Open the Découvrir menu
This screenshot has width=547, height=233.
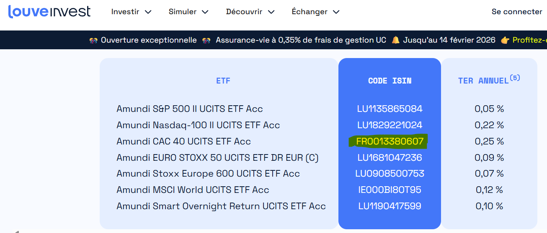pyautogui.click(x=250, y=12)
